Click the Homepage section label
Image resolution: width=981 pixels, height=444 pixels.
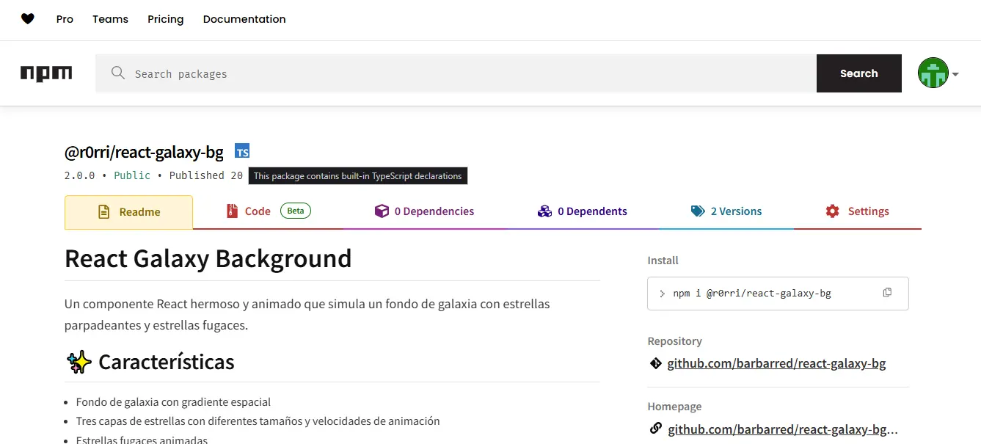(x=674, y=407)
